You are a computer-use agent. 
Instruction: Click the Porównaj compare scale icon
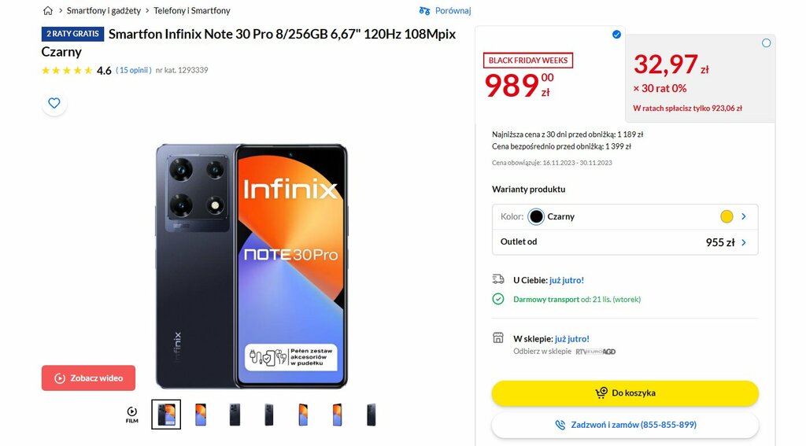pos(424,11)
